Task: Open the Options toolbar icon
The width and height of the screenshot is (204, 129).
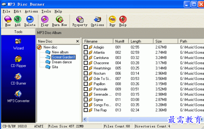Action: (97, 19)
